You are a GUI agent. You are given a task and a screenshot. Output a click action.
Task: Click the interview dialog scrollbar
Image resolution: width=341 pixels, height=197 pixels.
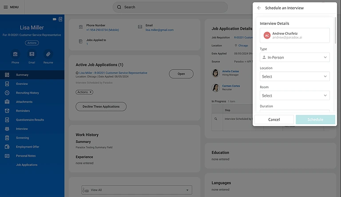335,31
